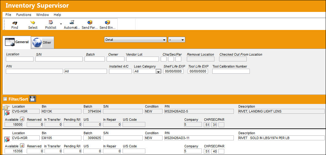Screen dimensions: 326x155
Task: Click the available quantity 18000
Action: coord(14,124)
